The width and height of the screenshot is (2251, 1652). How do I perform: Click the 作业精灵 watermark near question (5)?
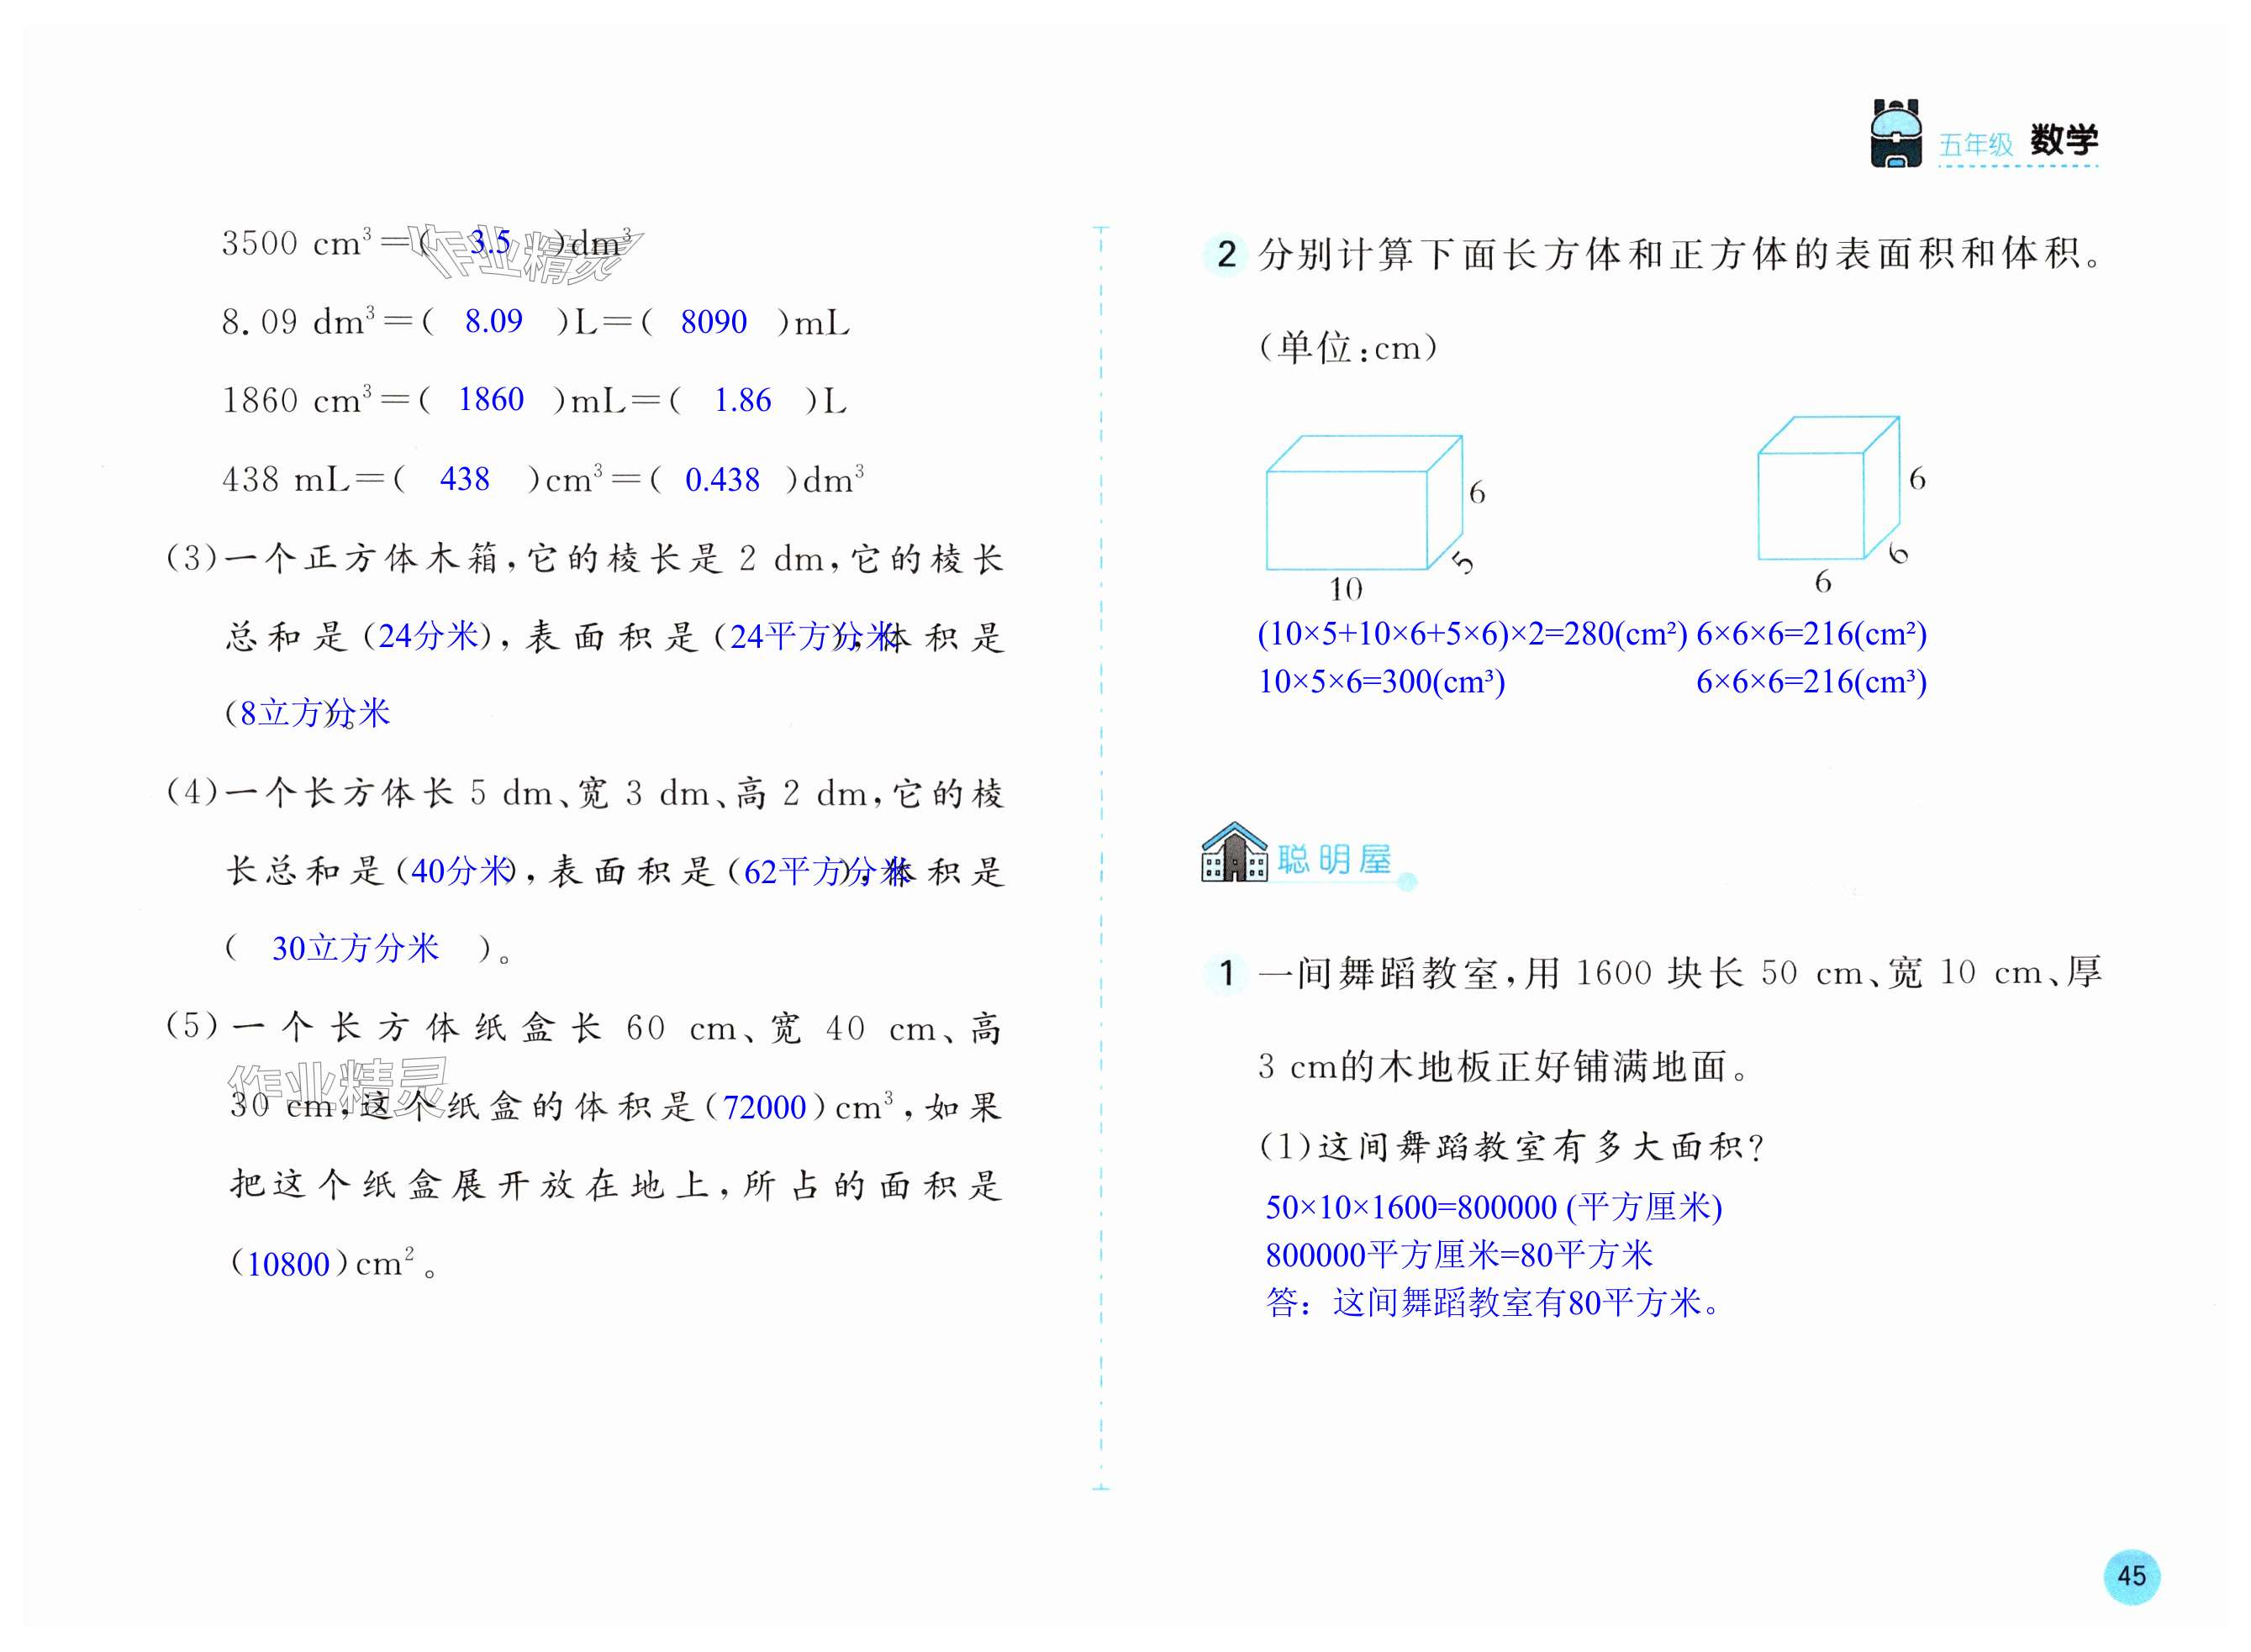(x=338, y=1086)
